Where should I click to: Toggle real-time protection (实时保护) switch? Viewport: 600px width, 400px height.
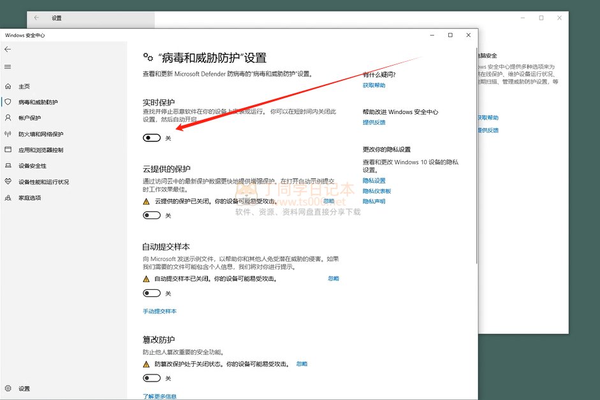pyautogui.click(x=152, y=138)
